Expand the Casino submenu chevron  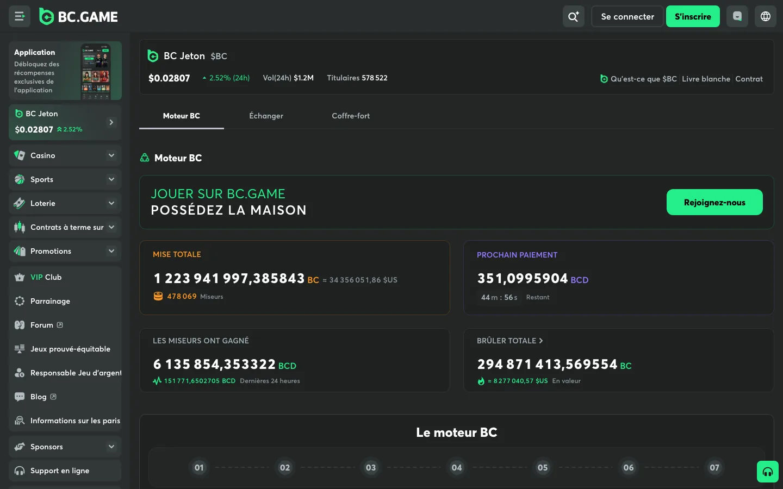[111, 155]
